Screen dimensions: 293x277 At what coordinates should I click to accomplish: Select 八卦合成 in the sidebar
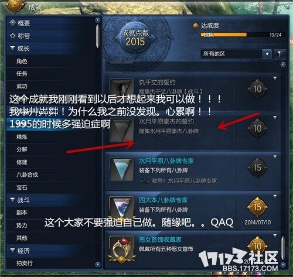click(x=27, y=175)
